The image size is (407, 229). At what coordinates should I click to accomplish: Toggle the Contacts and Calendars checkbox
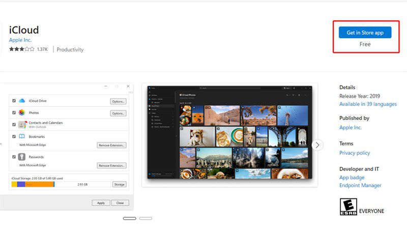point(14,125)
